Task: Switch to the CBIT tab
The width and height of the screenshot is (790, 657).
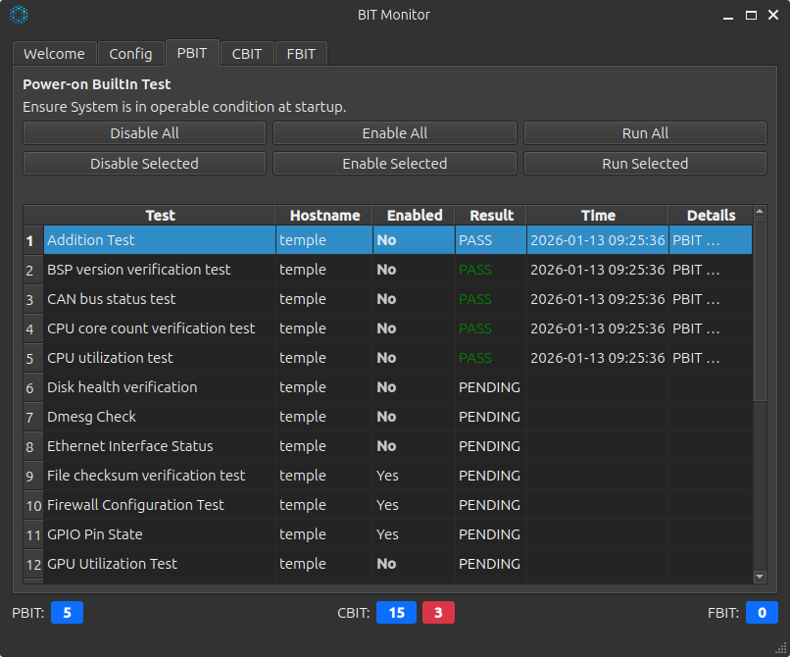Action: point(247,54)
